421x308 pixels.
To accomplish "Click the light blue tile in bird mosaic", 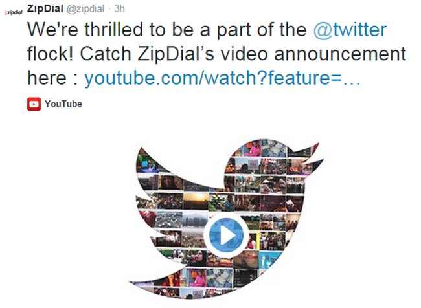I will [x=269, y=260].
